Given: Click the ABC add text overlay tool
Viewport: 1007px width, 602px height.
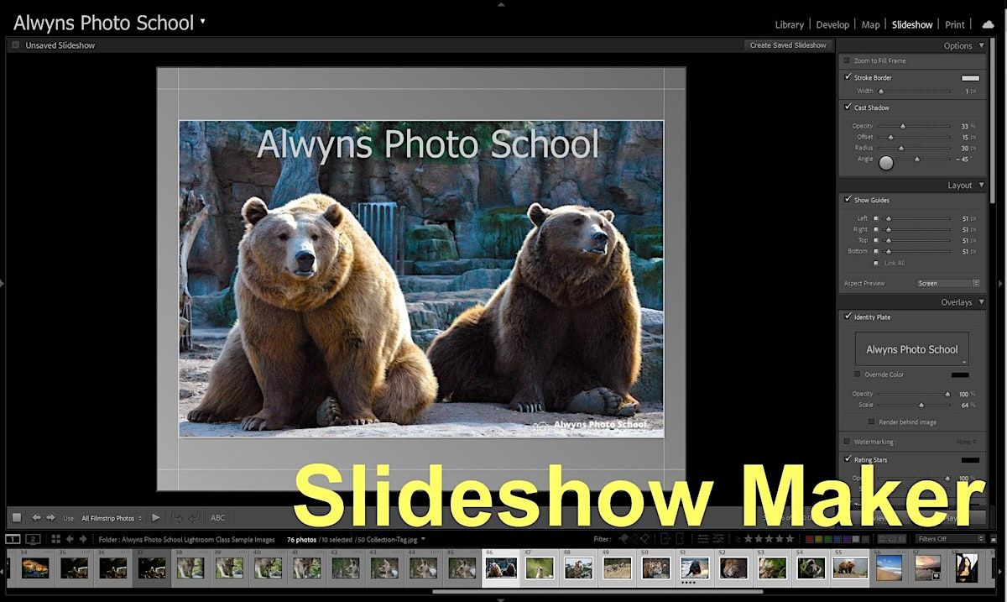Looking at the screenshot, I should tap(217, 518).
